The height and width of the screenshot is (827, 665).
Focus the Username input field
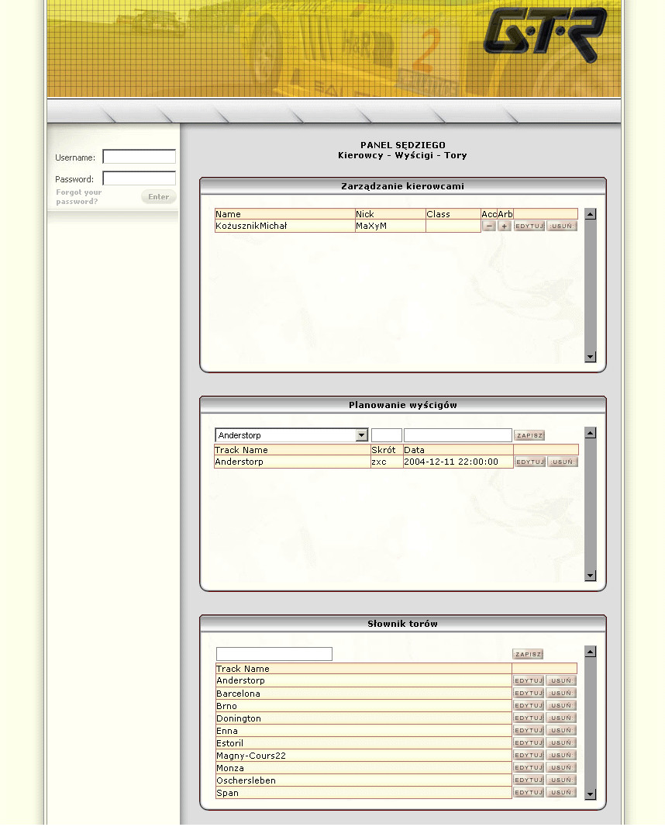140,157
